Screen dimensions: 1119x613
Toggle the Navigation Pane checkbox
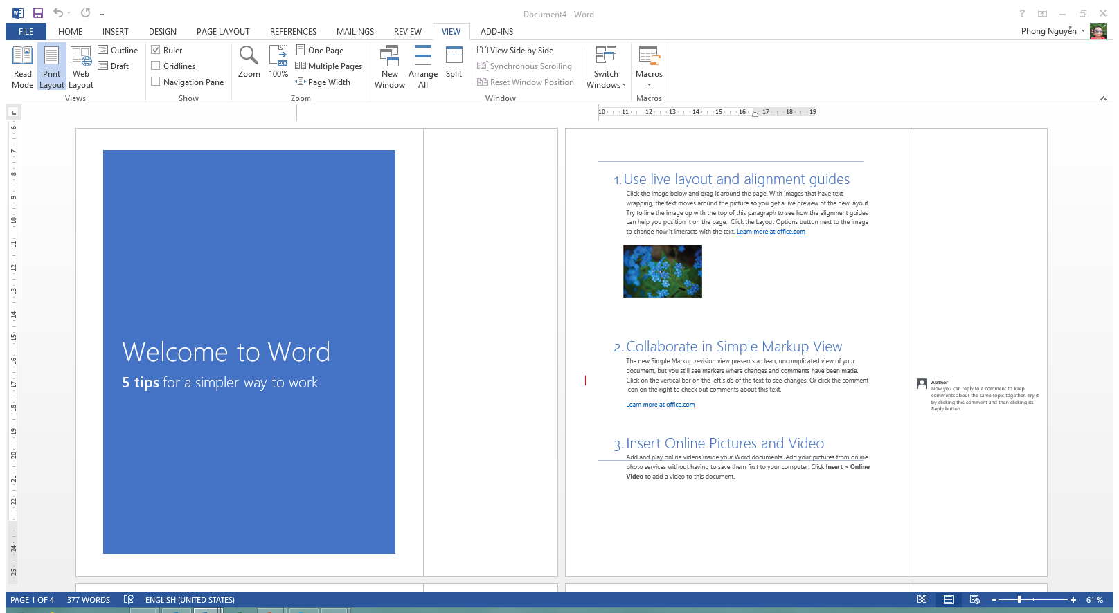(156, 82)
